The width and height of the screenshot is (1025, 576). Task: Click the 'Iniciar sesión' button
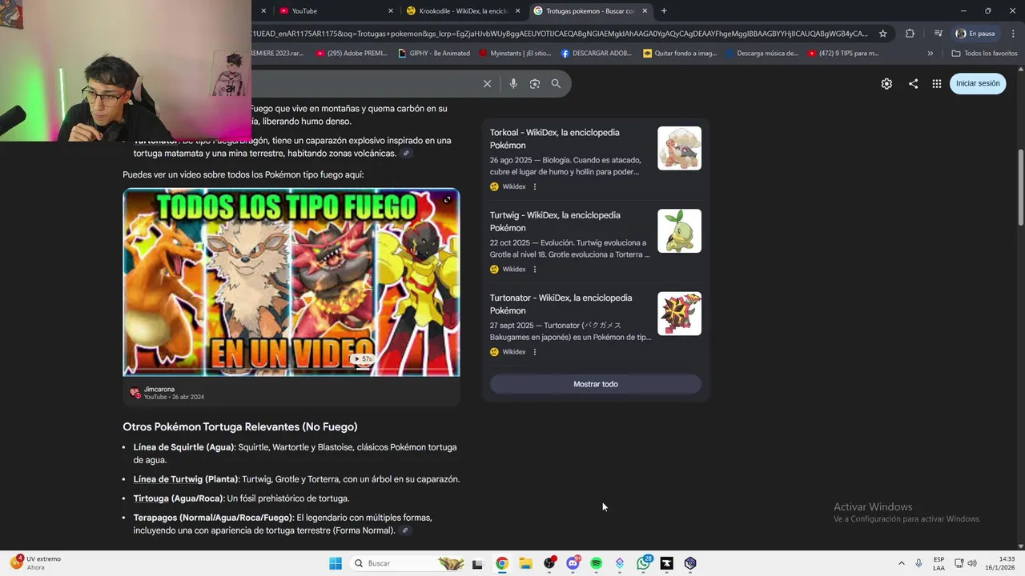coord(978,83)
